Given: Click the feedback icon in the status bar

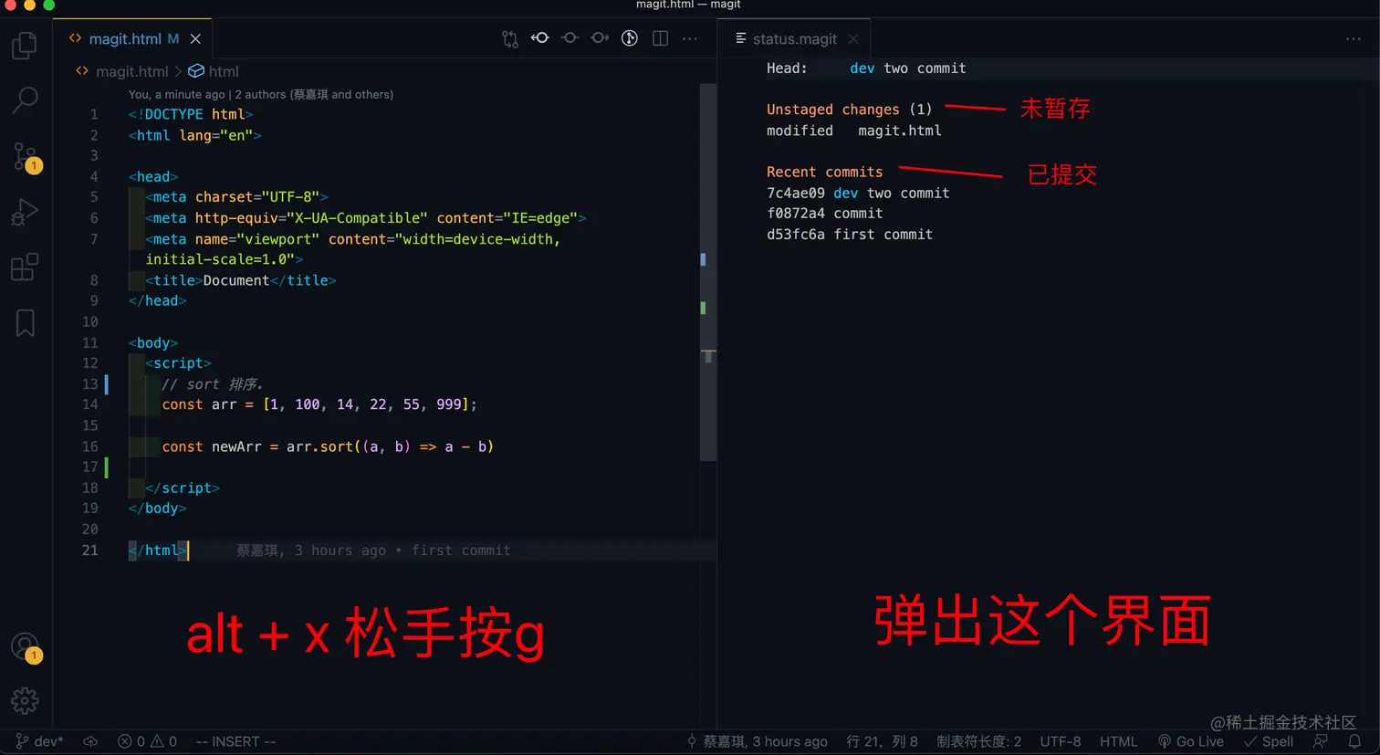Looking at the screenshot, I should [1321, 741].
